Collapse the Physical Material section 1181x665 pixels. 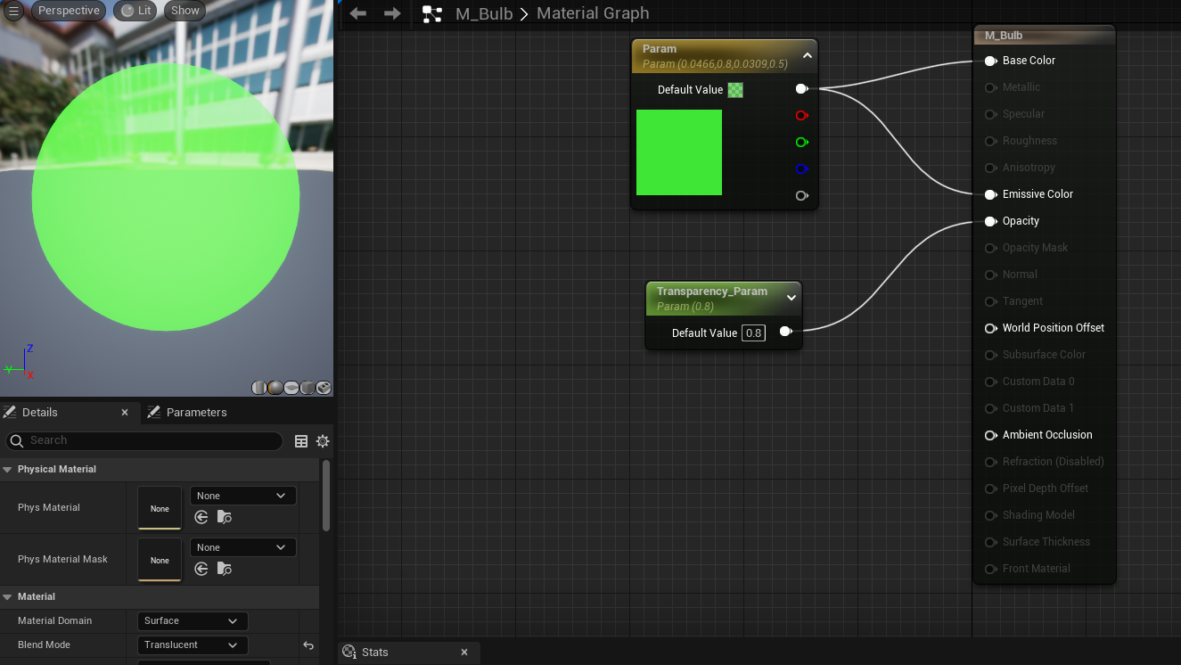click(8, 470)
